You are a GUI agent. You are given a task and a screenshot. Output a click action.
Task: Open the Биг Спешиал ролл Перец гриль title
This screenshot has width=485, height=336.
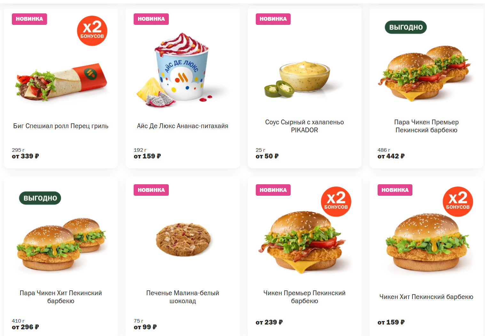61,126
